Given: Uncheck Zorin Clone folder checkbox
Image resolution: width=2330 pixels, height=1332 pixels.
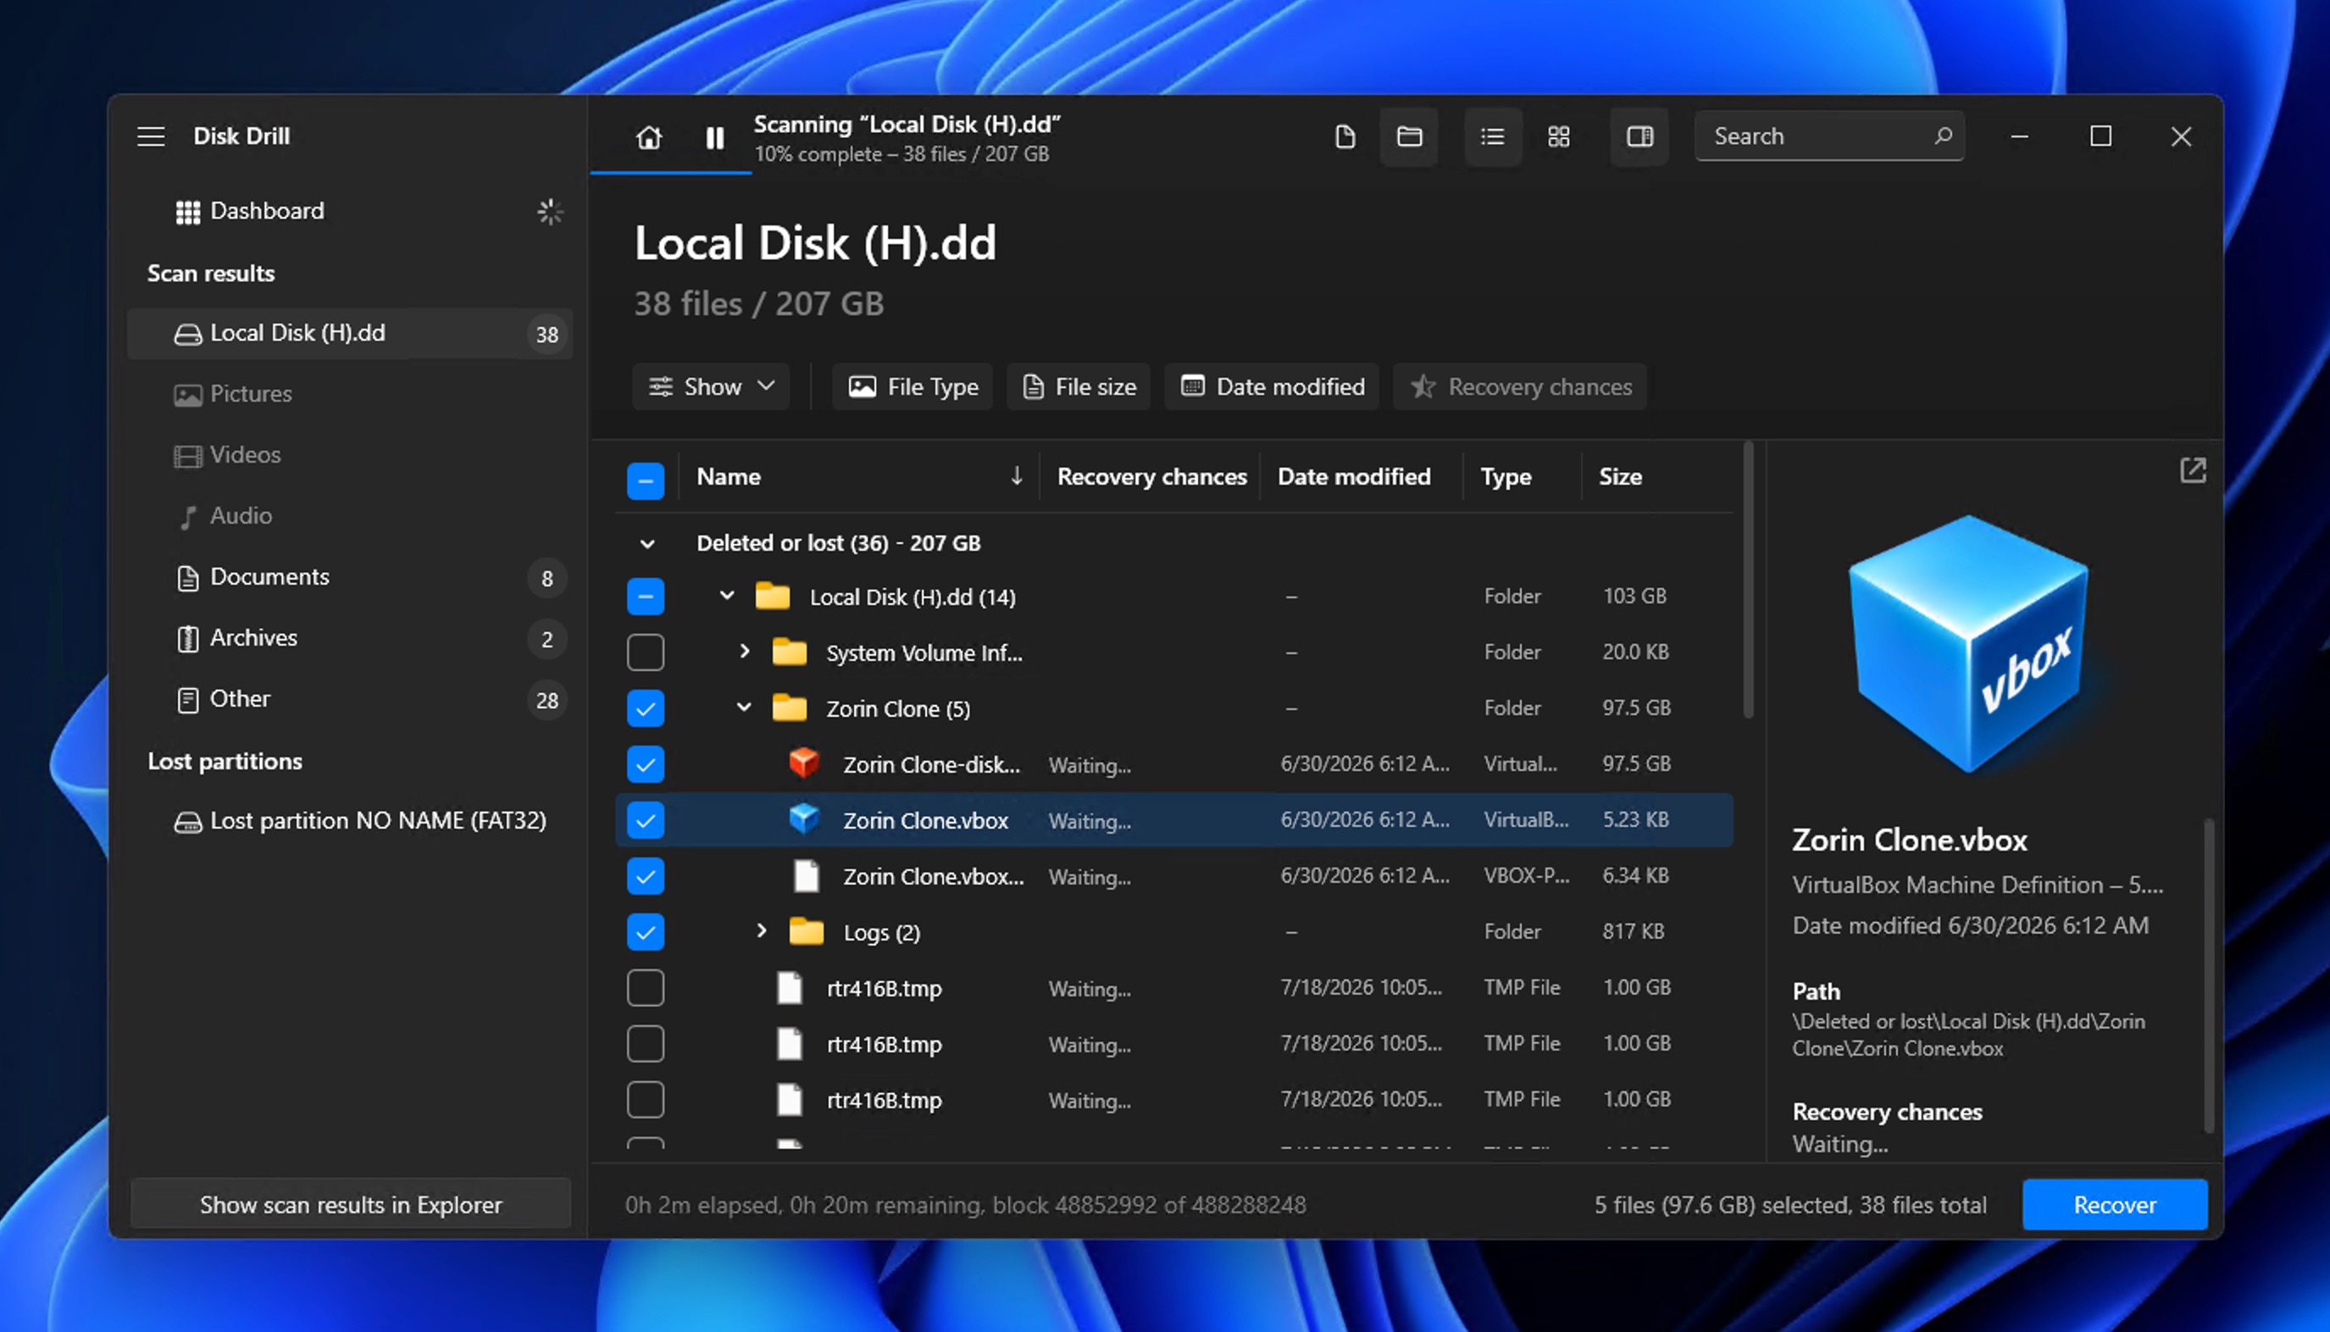Looking at the screenshot, I should click(645, 708).
